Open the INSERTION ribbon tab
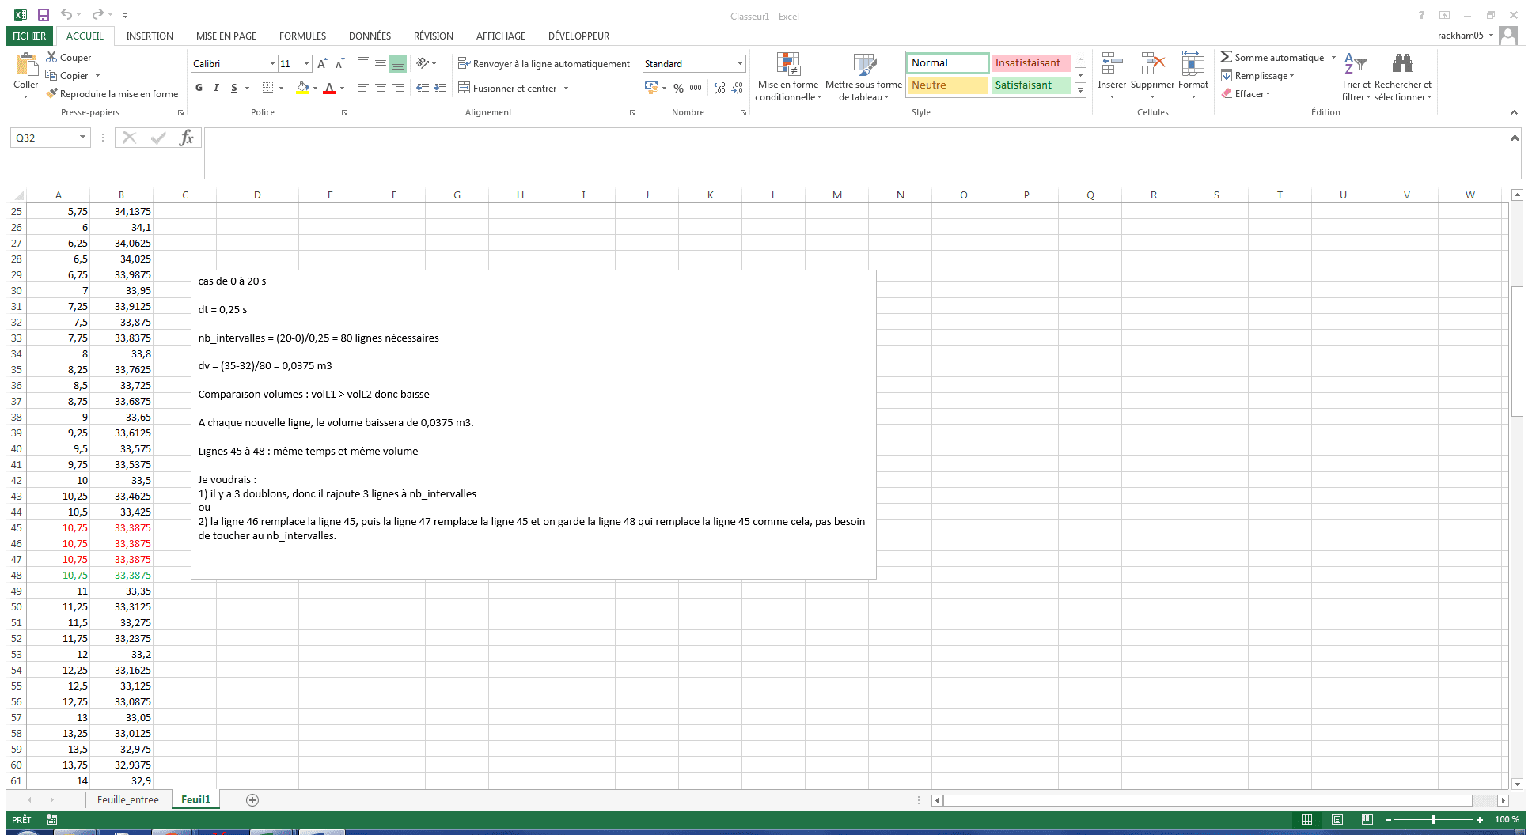Viewport: 1532px width, 835px height. pyautogui.click(x=150, y=36)
